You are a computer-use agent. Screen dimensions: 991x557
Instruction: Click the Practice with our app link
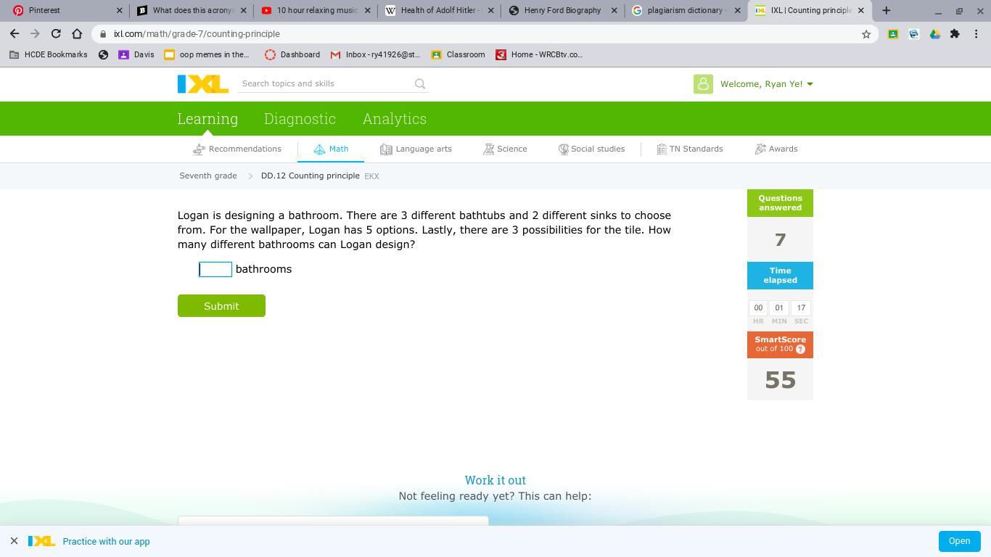tap(106, 542)
